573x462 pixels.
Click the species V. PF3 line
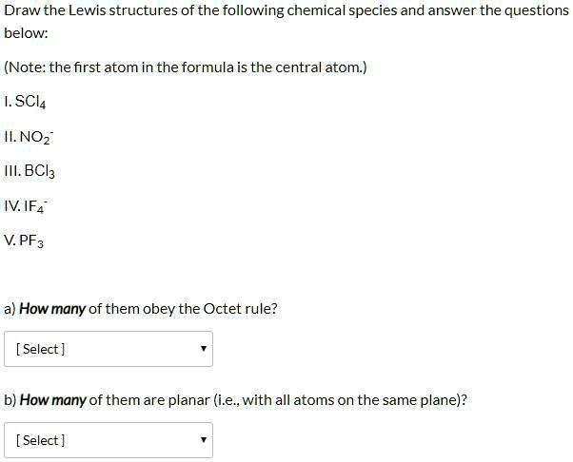(24, 241)
